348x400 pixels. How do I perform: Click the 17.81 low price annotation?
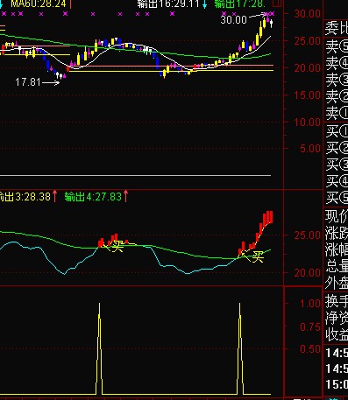tap(28, 82)
